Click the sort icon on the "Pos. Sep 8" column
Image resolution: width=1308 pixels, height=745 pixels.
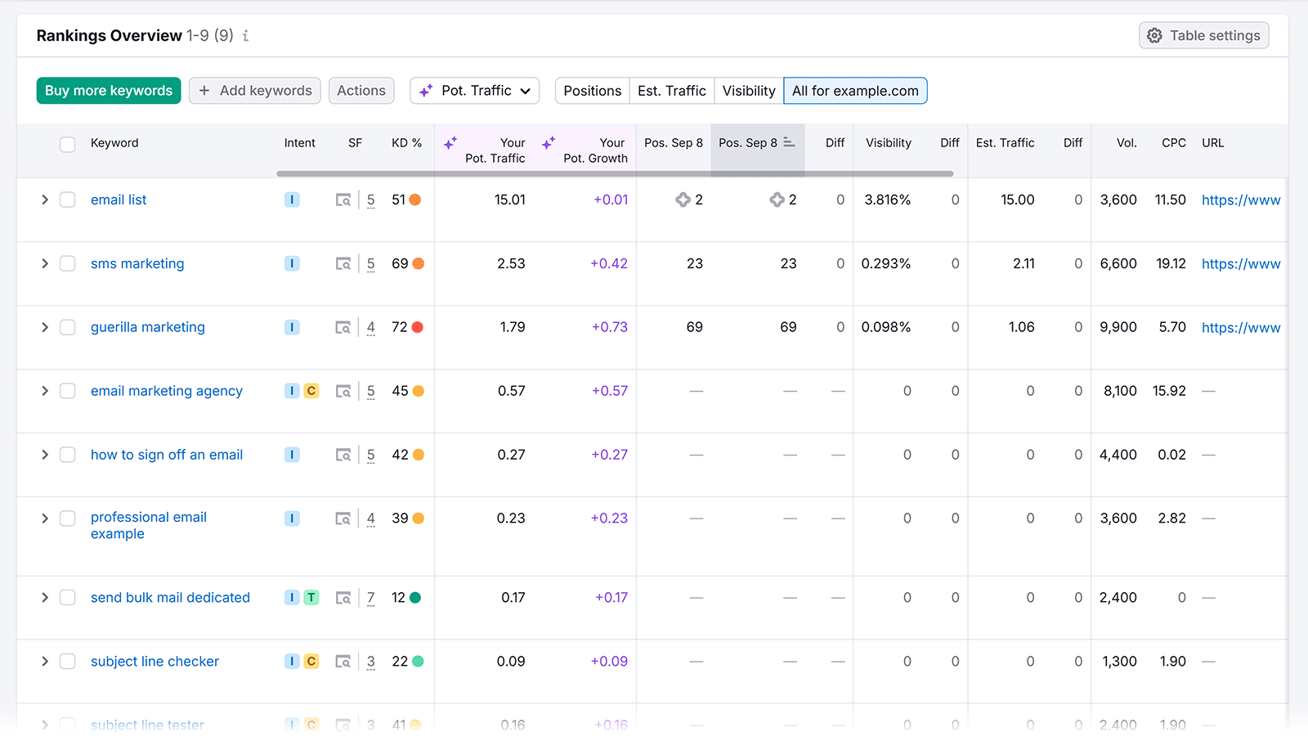(x=789, y=142)
